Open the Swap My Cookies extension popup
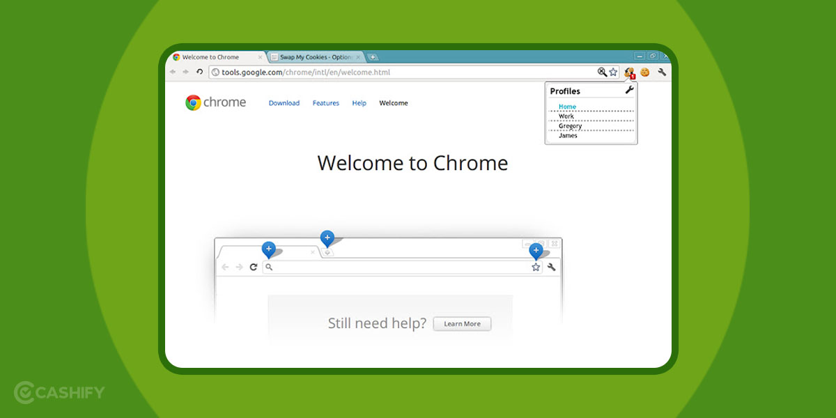This screenshot has height=418, width=836. coord(629,72)
